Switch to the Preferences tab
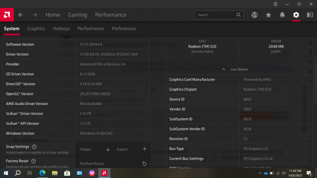Image resolution: width=317 pixels, height=178 pixels. [124, 28]
